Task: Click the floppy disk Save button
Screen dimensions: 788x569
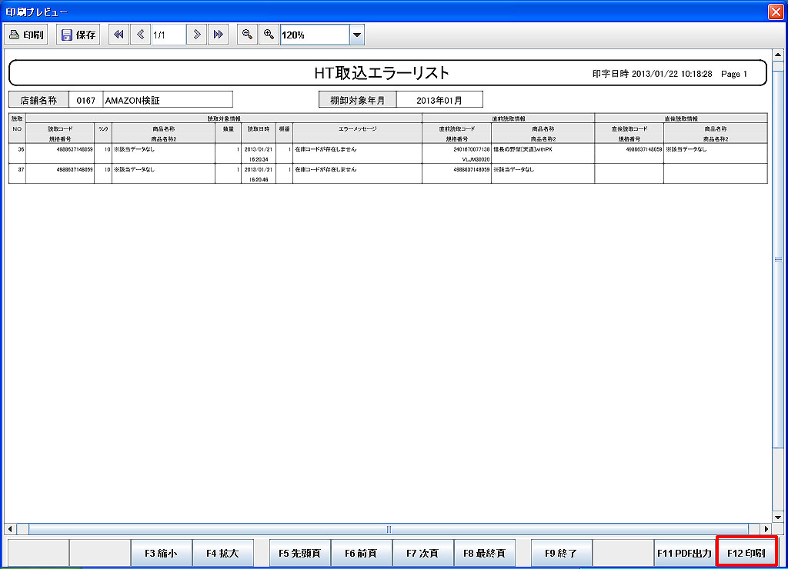Action: click(78, 35)
